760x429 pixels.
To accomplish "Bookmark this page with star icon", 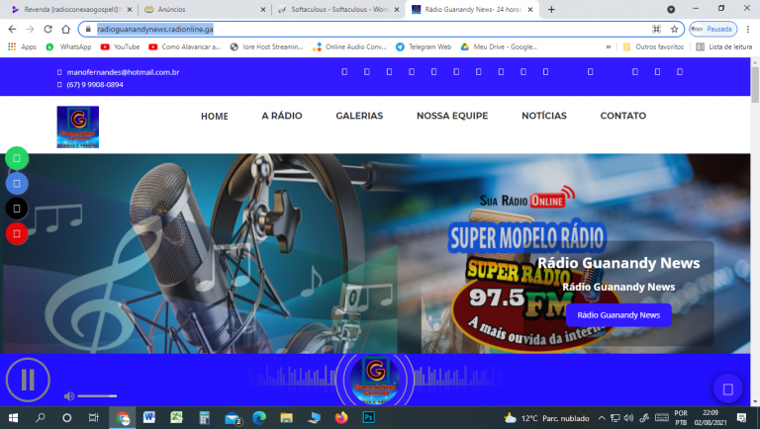I will [x=674, y=29].
